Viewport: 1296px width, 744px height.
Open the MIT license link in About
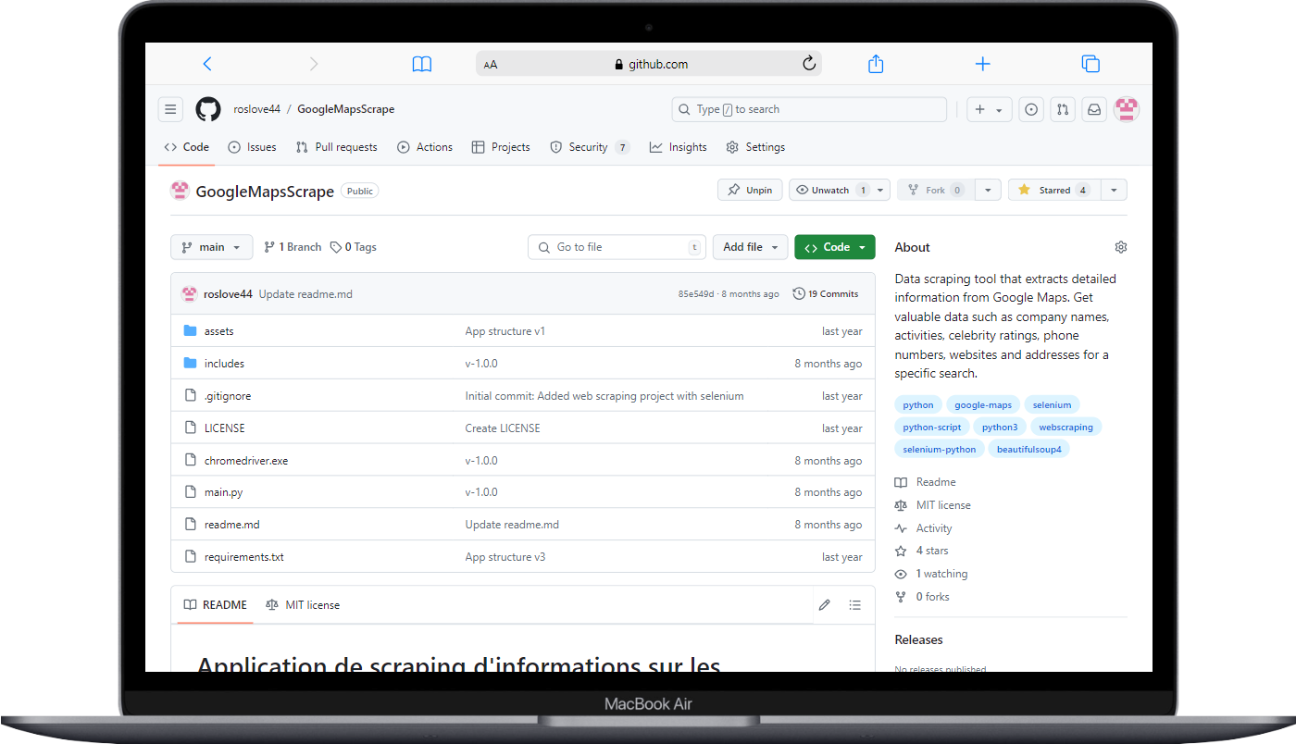933,505
